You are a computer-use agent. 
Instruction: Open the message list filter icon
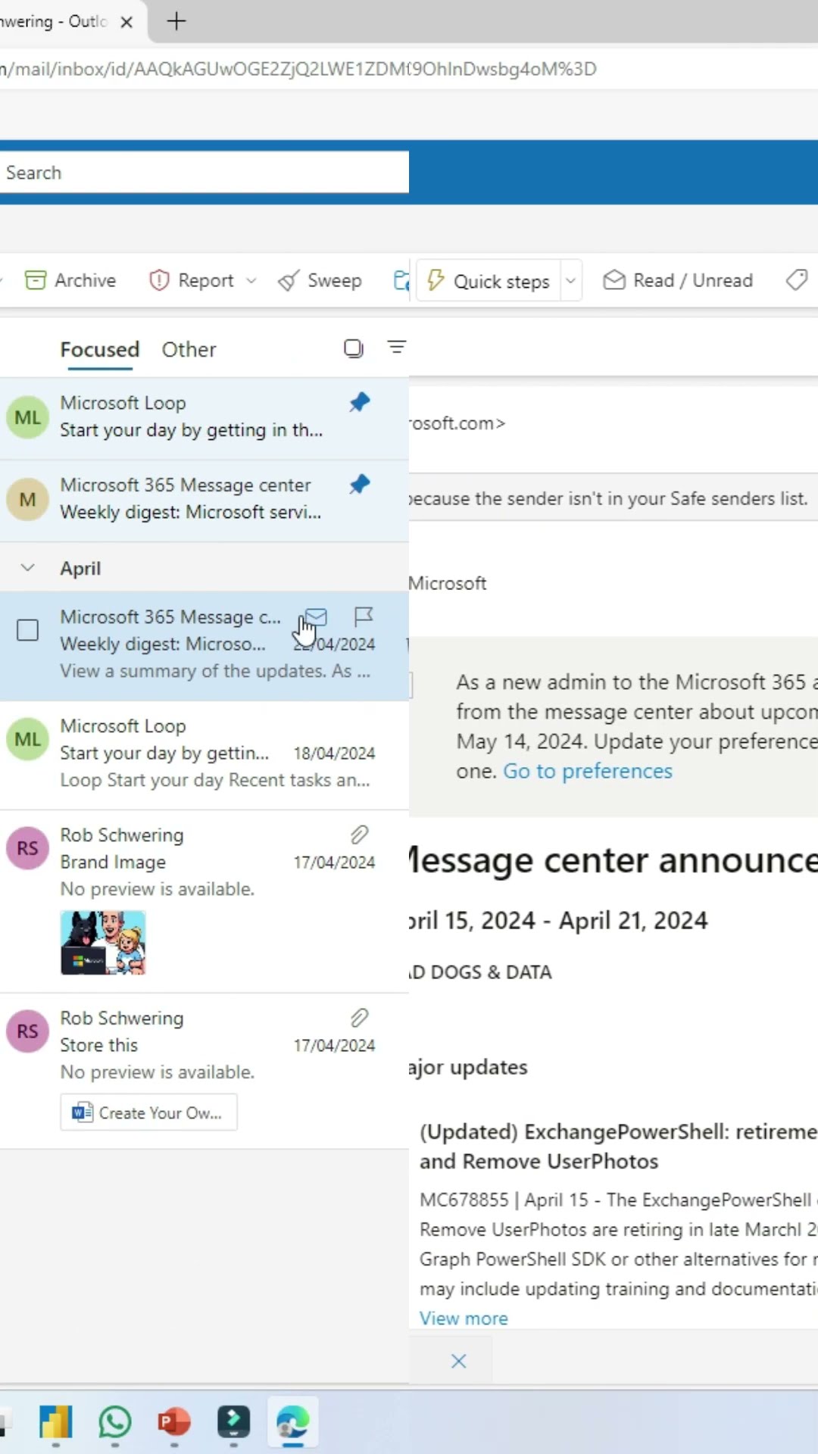click(x=397, y=348)
